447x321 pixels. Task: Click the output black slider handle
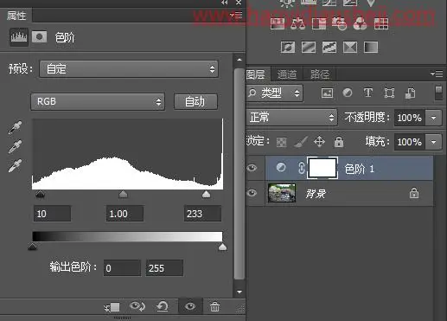click(x=32, y=247)
